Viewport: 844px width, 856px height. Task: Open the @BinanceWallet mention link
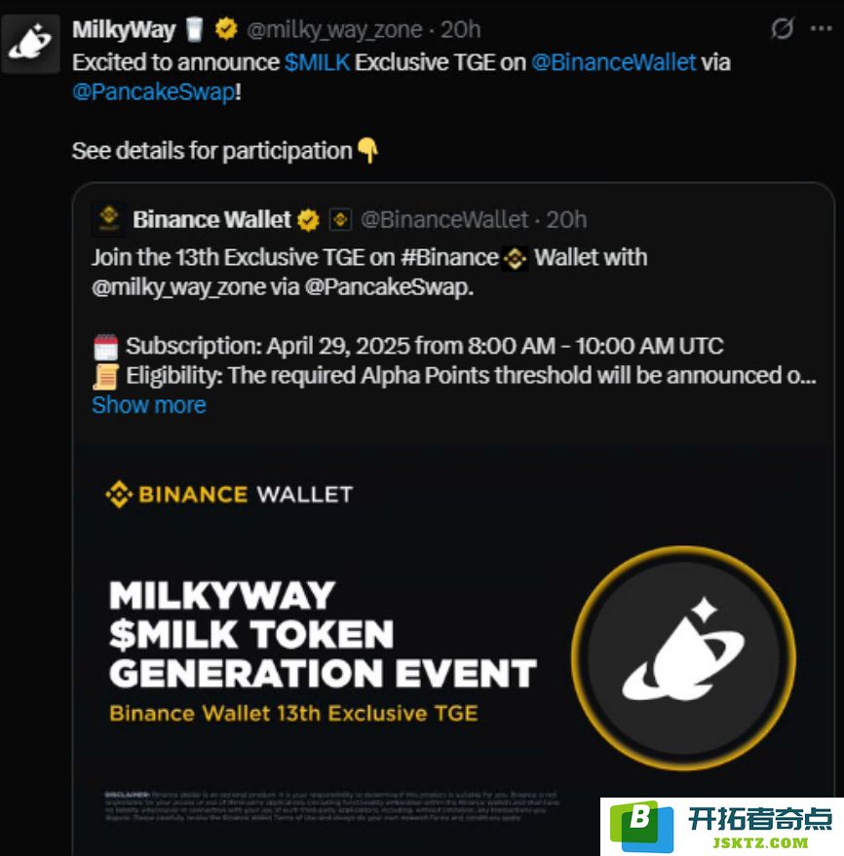tap(613, 62)
